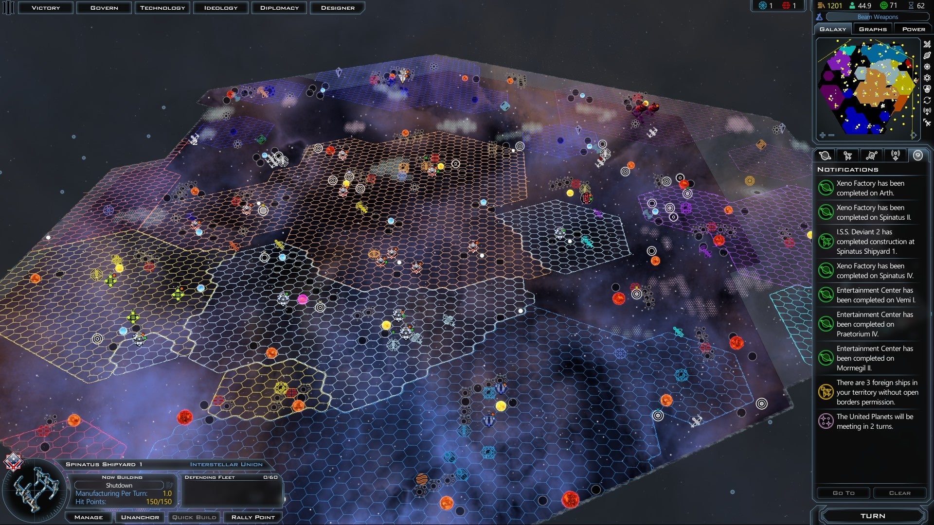The image size is (934, 525).
Task: Open the main menu icon at top-left
Action: [8, 8]
